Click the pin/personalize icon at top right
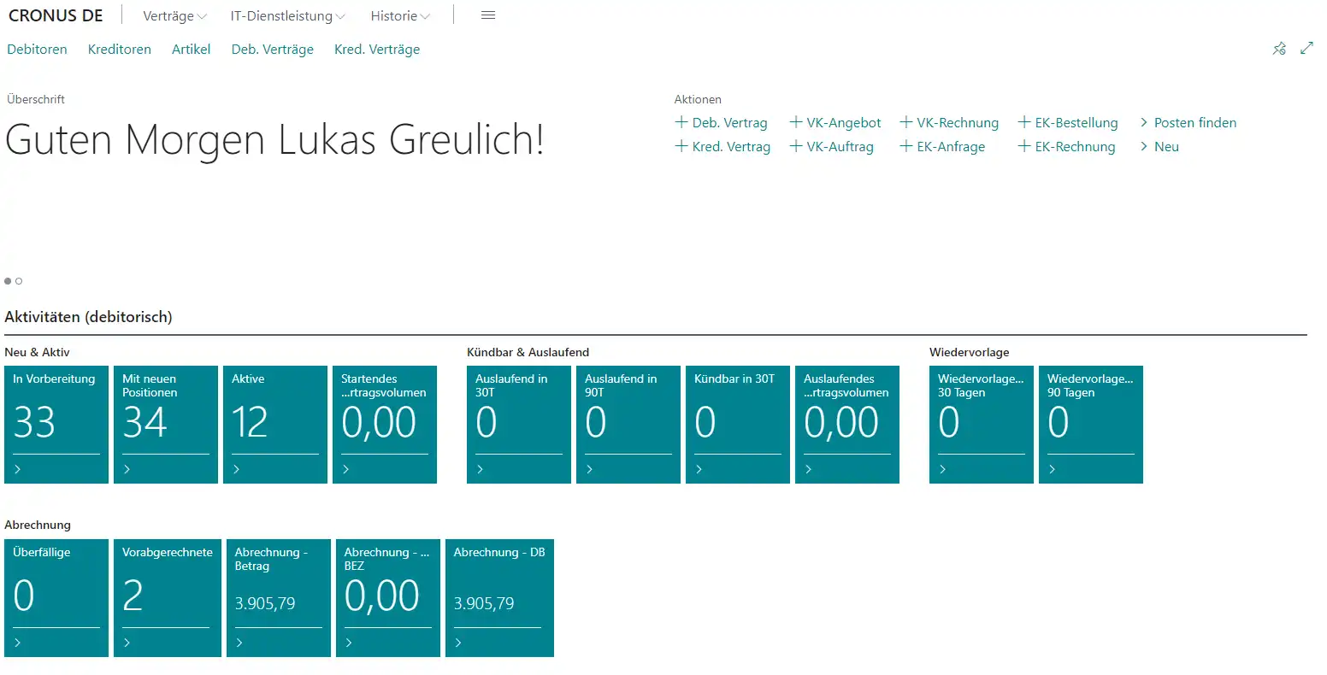Image resolution: width=1327 pixels, height=675 pixels. point(1279,49)
